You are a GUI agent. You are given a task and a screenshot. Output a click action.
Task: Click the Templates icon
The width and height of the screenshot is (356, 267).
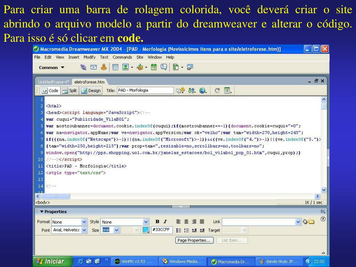[176, 67]
